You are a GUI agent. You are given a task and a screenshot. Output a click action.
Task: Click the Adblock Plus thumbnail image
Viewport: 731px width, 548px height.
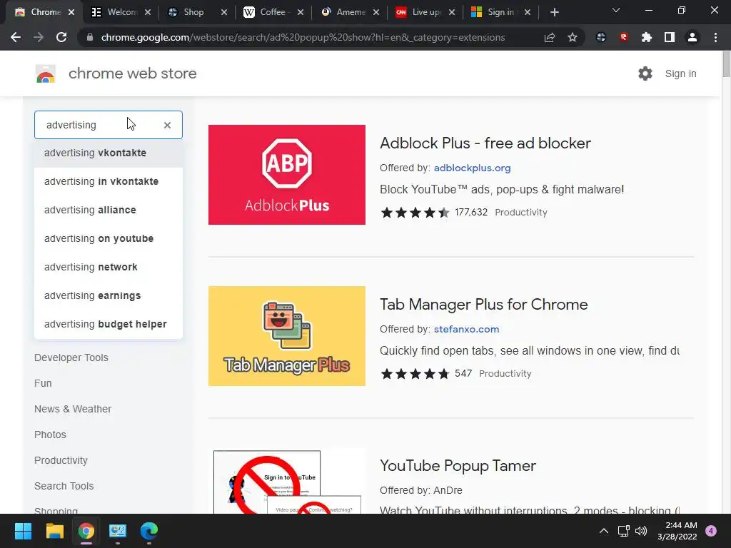287,175
